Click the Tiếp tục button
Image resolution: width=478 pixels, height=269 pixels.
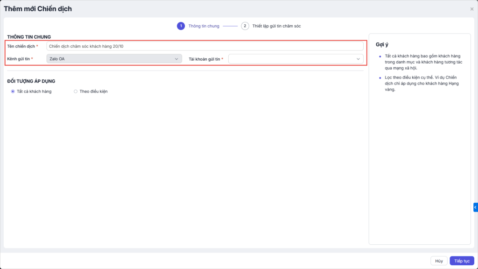pos(462,261)
